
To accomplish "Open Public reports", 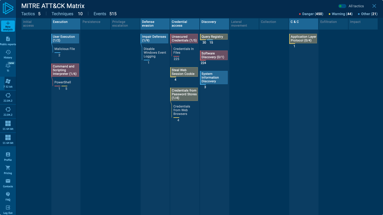I will (x=8, y=41).
